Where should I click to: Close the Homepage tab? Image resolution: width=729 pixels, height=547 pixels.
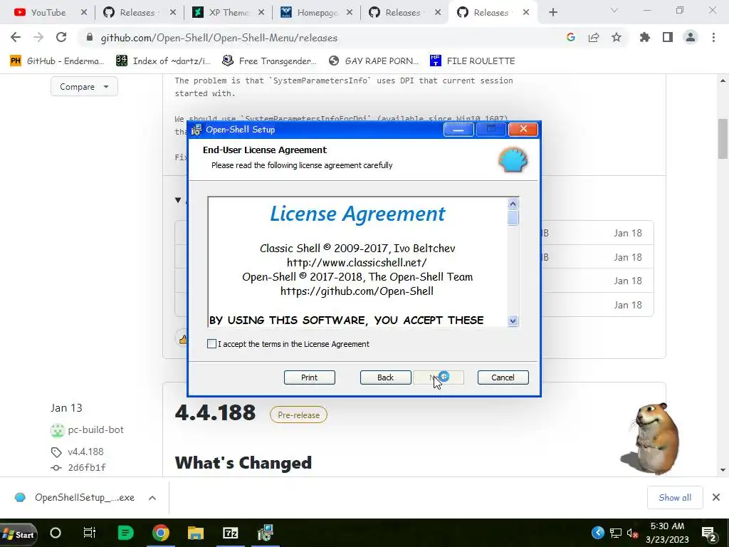[350, 13]
